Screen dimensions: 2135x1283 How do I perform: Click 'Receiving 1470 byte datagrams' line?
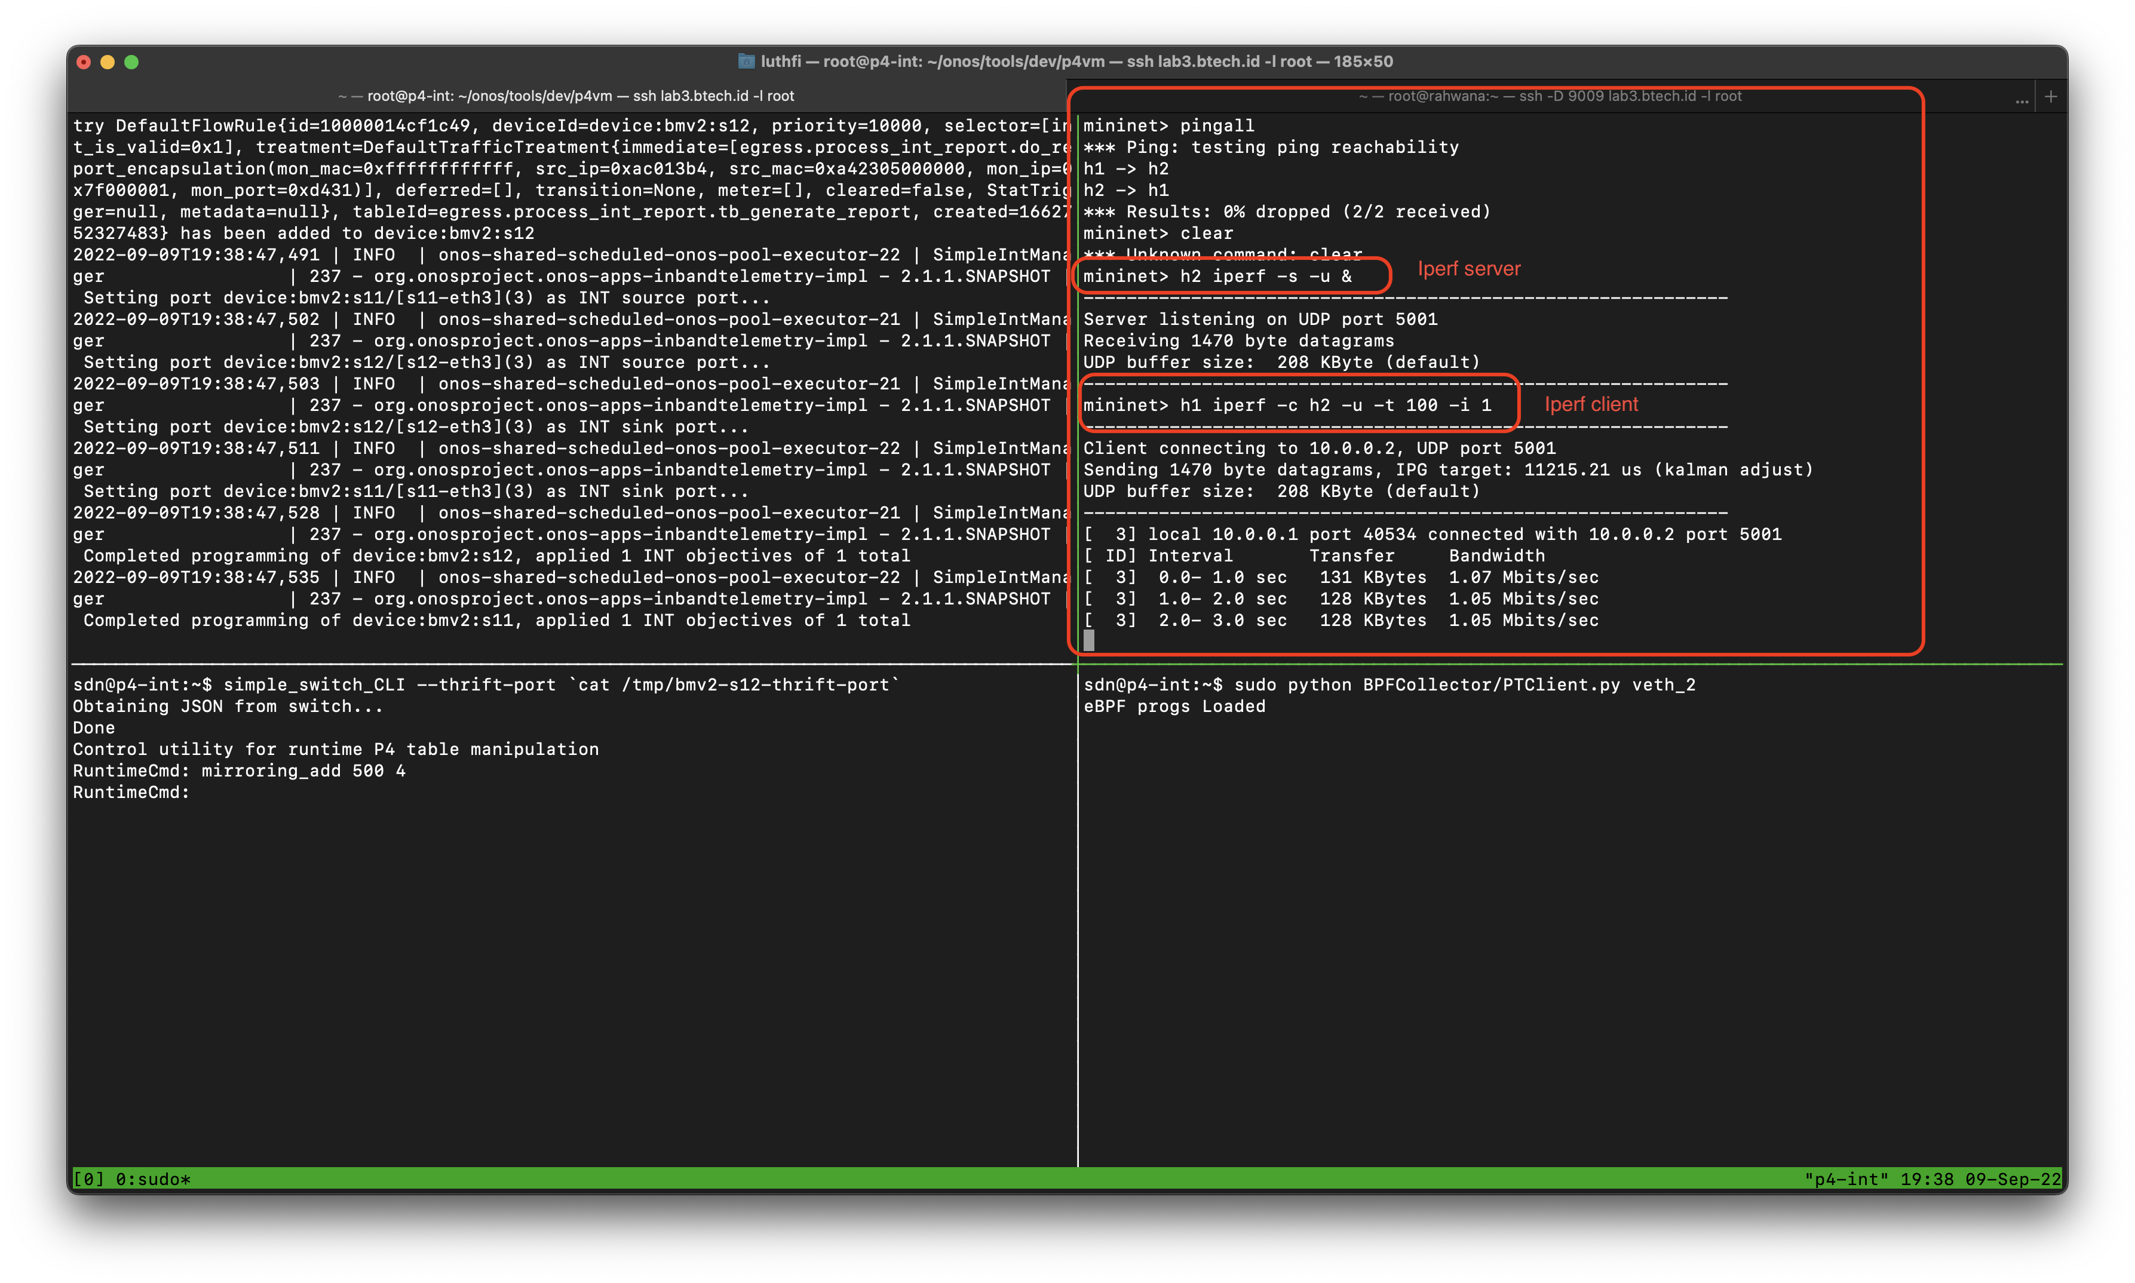pos(1238,342)
